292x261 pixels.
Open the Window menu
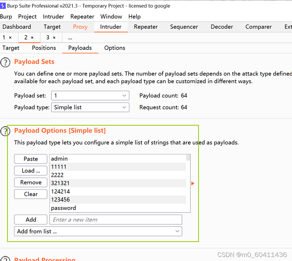click(111, 17)
